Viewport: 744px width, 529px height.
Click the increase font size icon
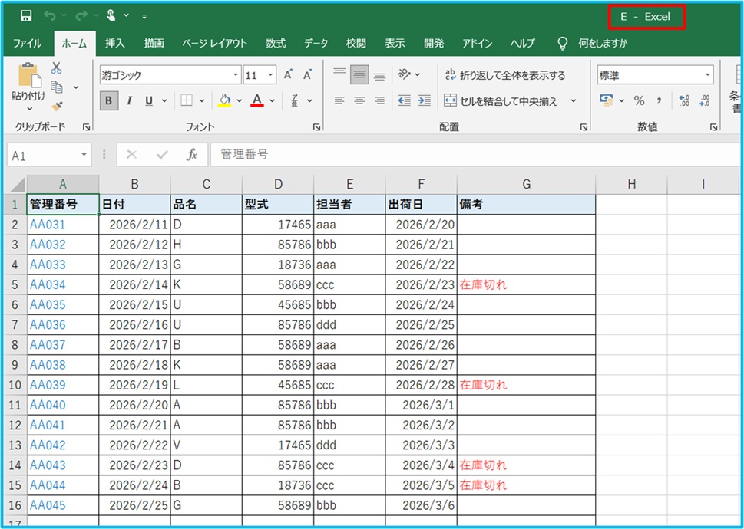(288, 75)
